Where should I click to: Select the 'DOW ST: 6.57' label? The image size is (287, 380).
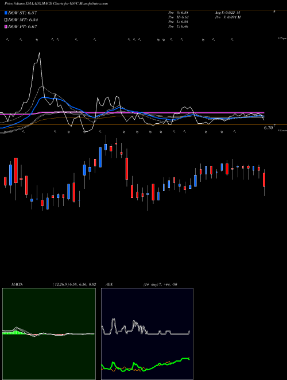tap(22, 13)
